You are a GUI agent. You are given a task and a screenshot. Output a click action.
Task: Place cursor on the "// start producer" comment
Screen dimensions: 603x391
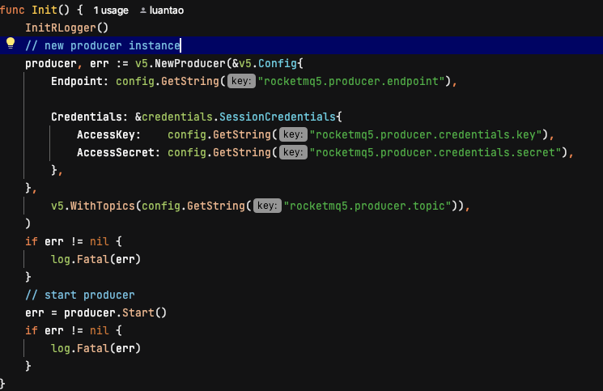point(80,295)
